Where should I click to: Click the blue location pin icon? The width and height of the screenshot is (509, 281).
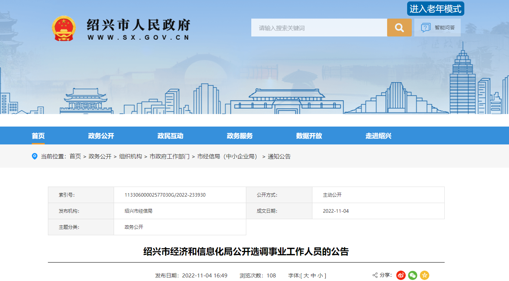pyautogui.click(x=35, y=156)
